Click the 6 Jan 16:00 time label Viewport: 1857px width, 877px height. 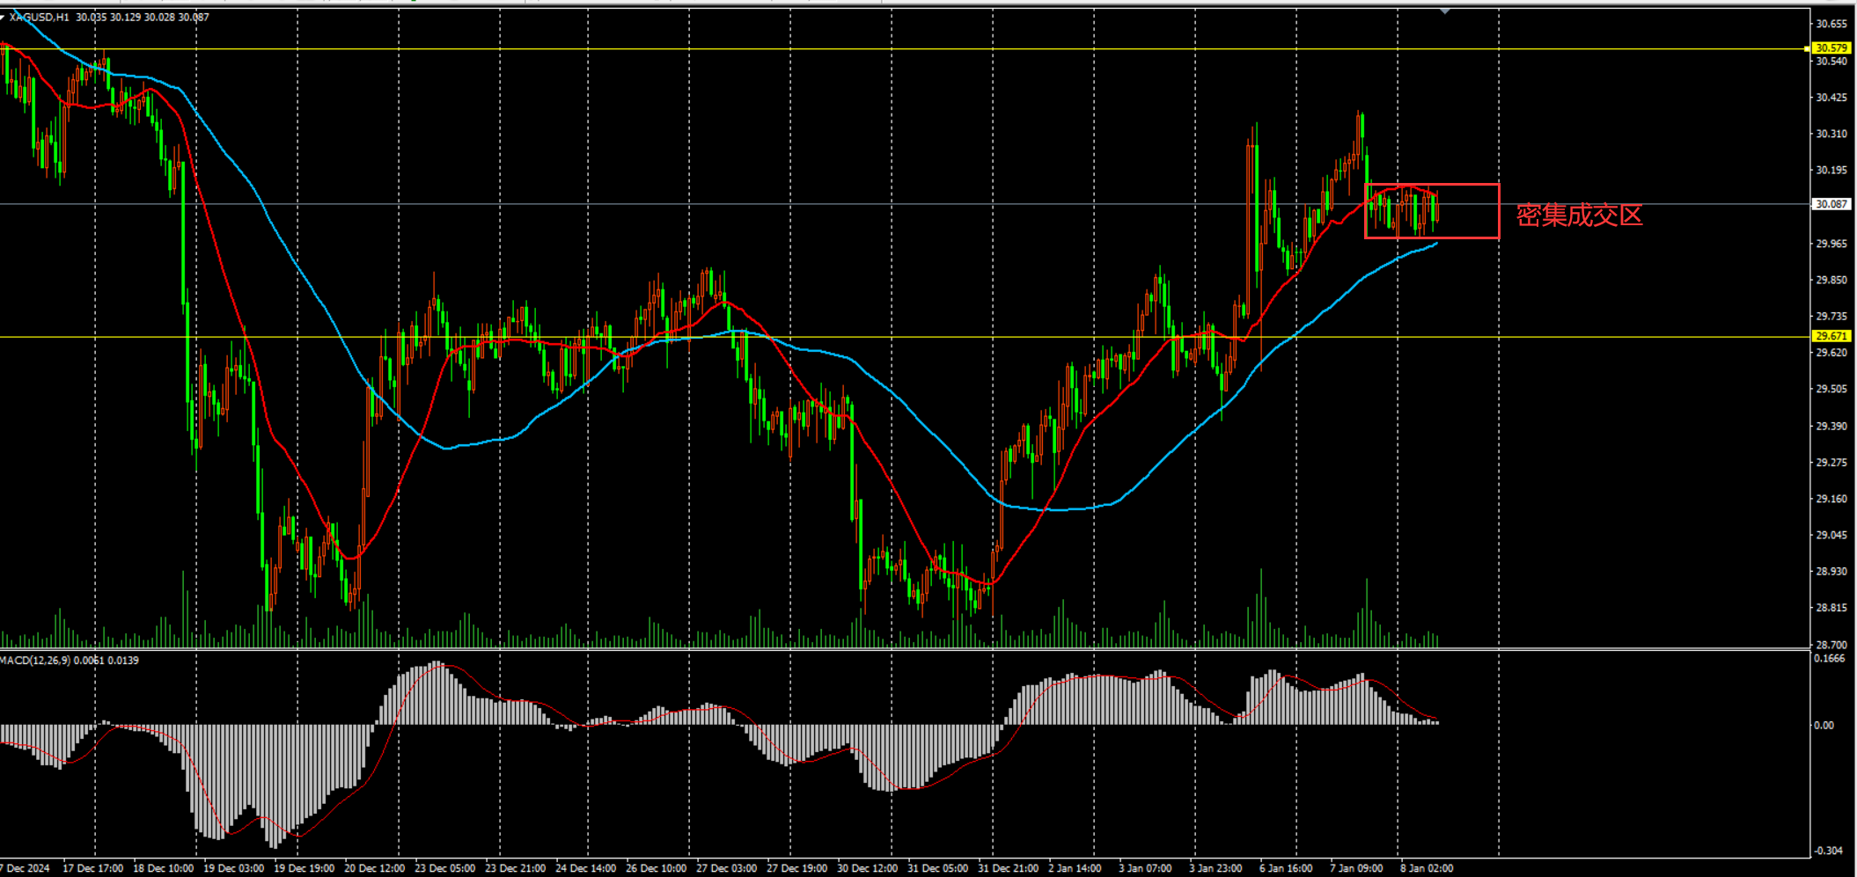coord(1287,868)
